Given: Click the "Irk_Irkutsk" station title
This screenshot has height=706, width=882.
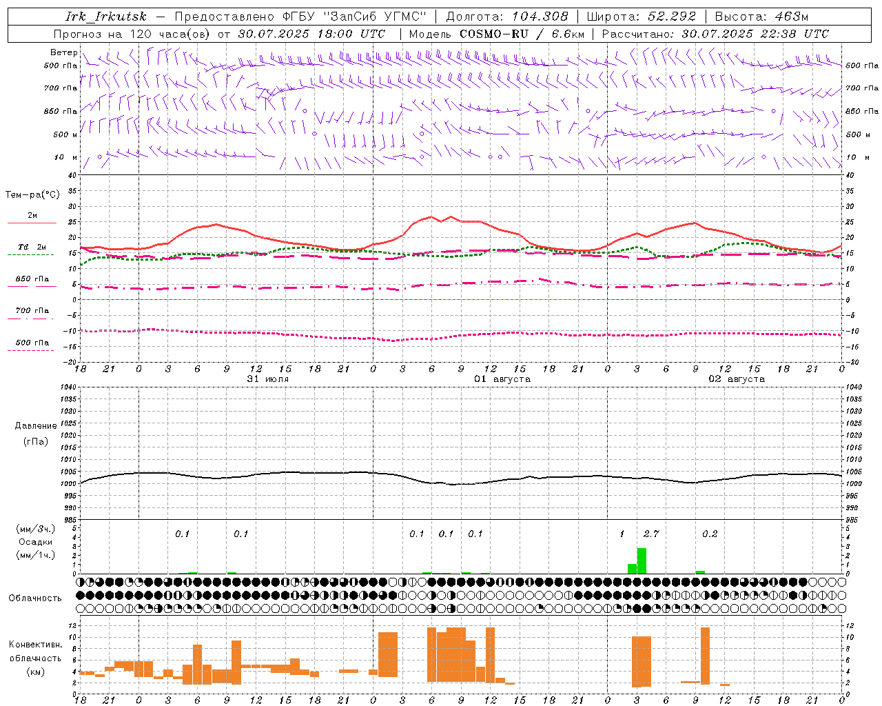Looking at the screenshot, I should click(x=106, y=17).
